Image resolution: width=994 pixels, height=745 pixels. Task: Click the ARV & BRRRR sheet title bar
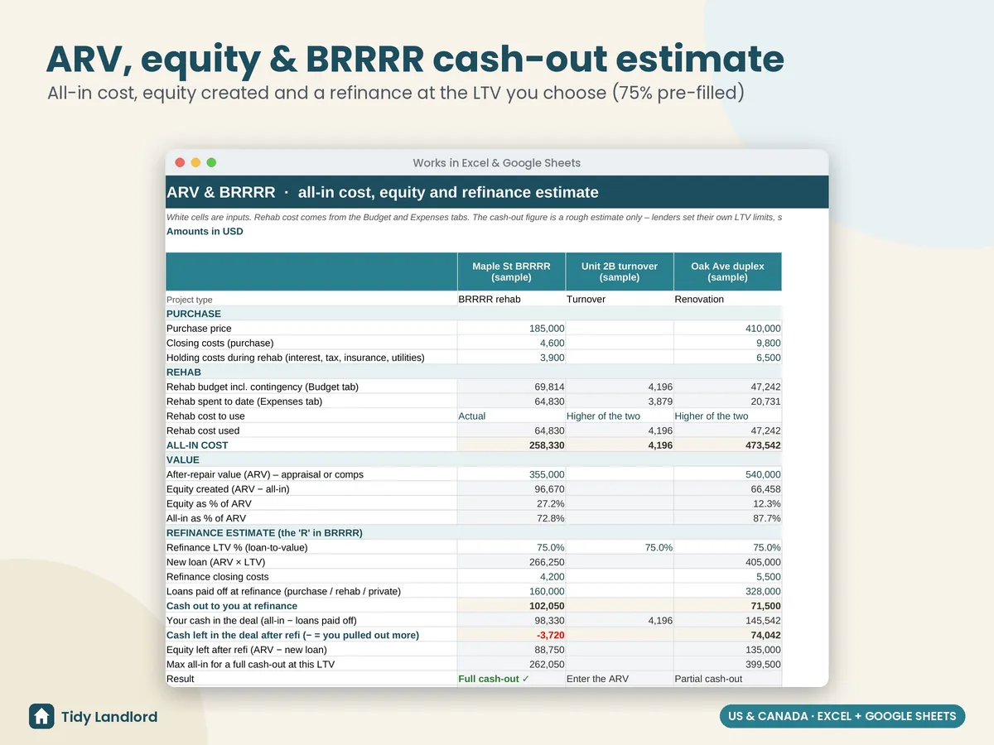pos(497,192)
